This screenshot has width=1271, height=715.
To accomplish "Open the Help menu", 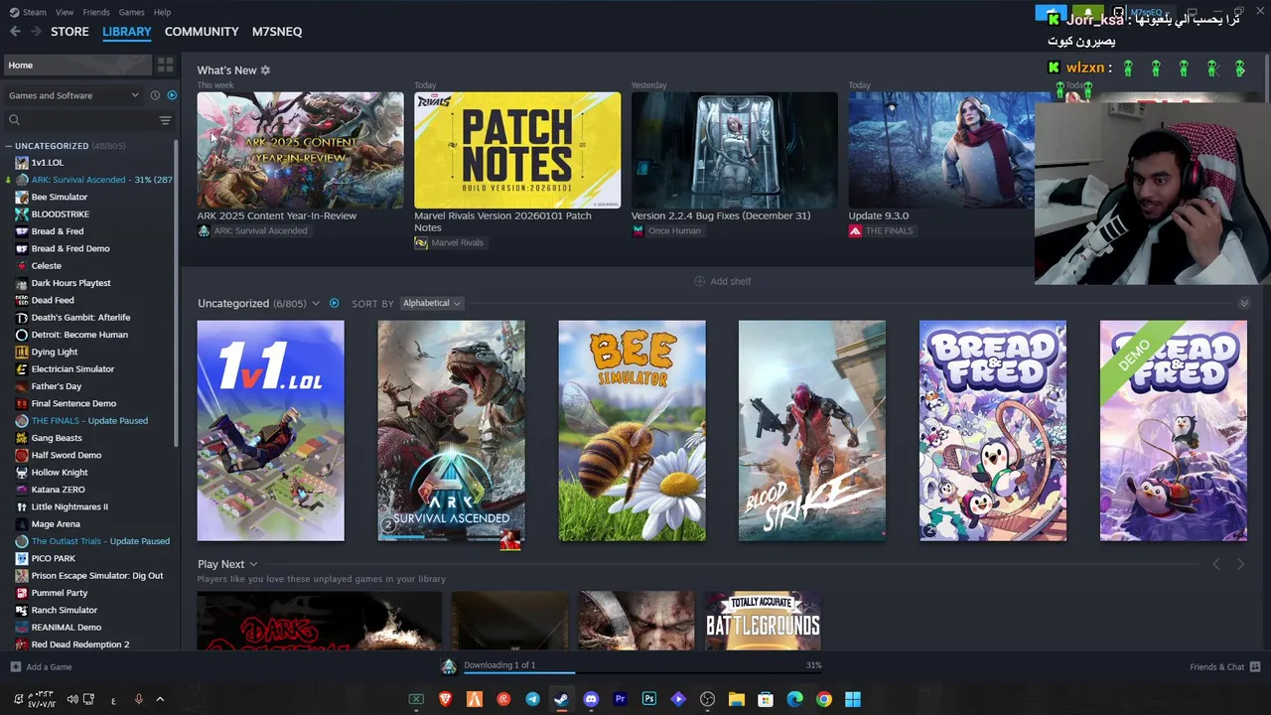I will [162, 12].
